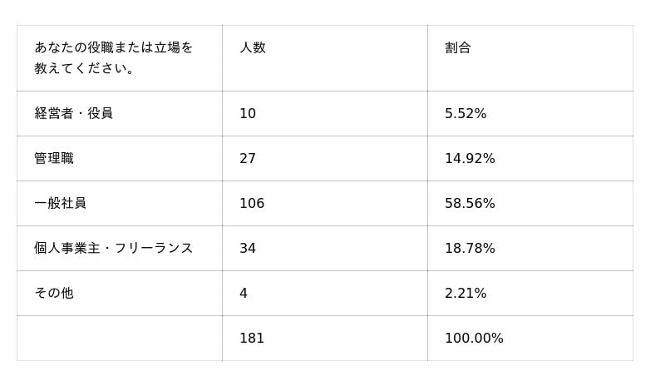Viewport: 665px width, 386px height.
Task: Click the 一般社員 row label
Action: pos(61,204)
